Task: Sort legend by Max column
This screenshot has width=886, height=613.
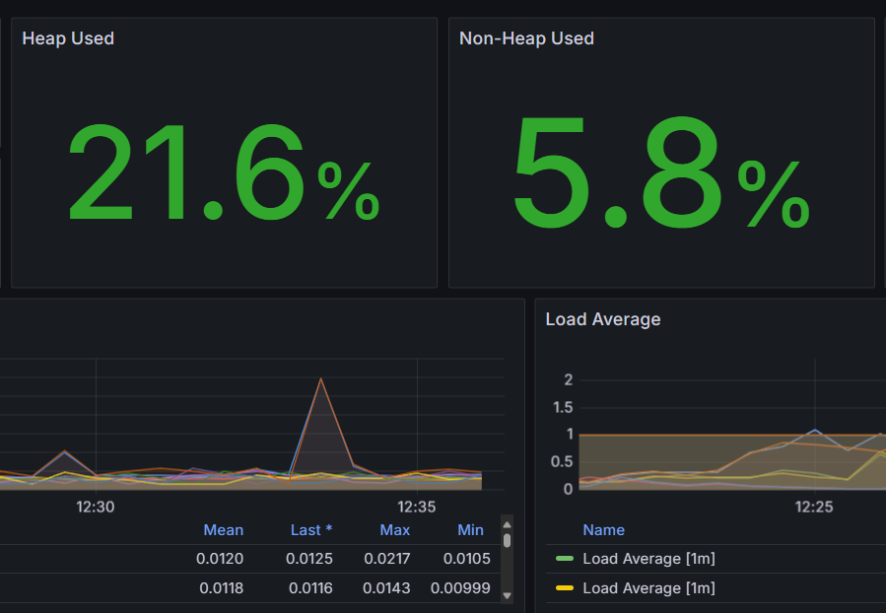Action: [x=394, y=530]
